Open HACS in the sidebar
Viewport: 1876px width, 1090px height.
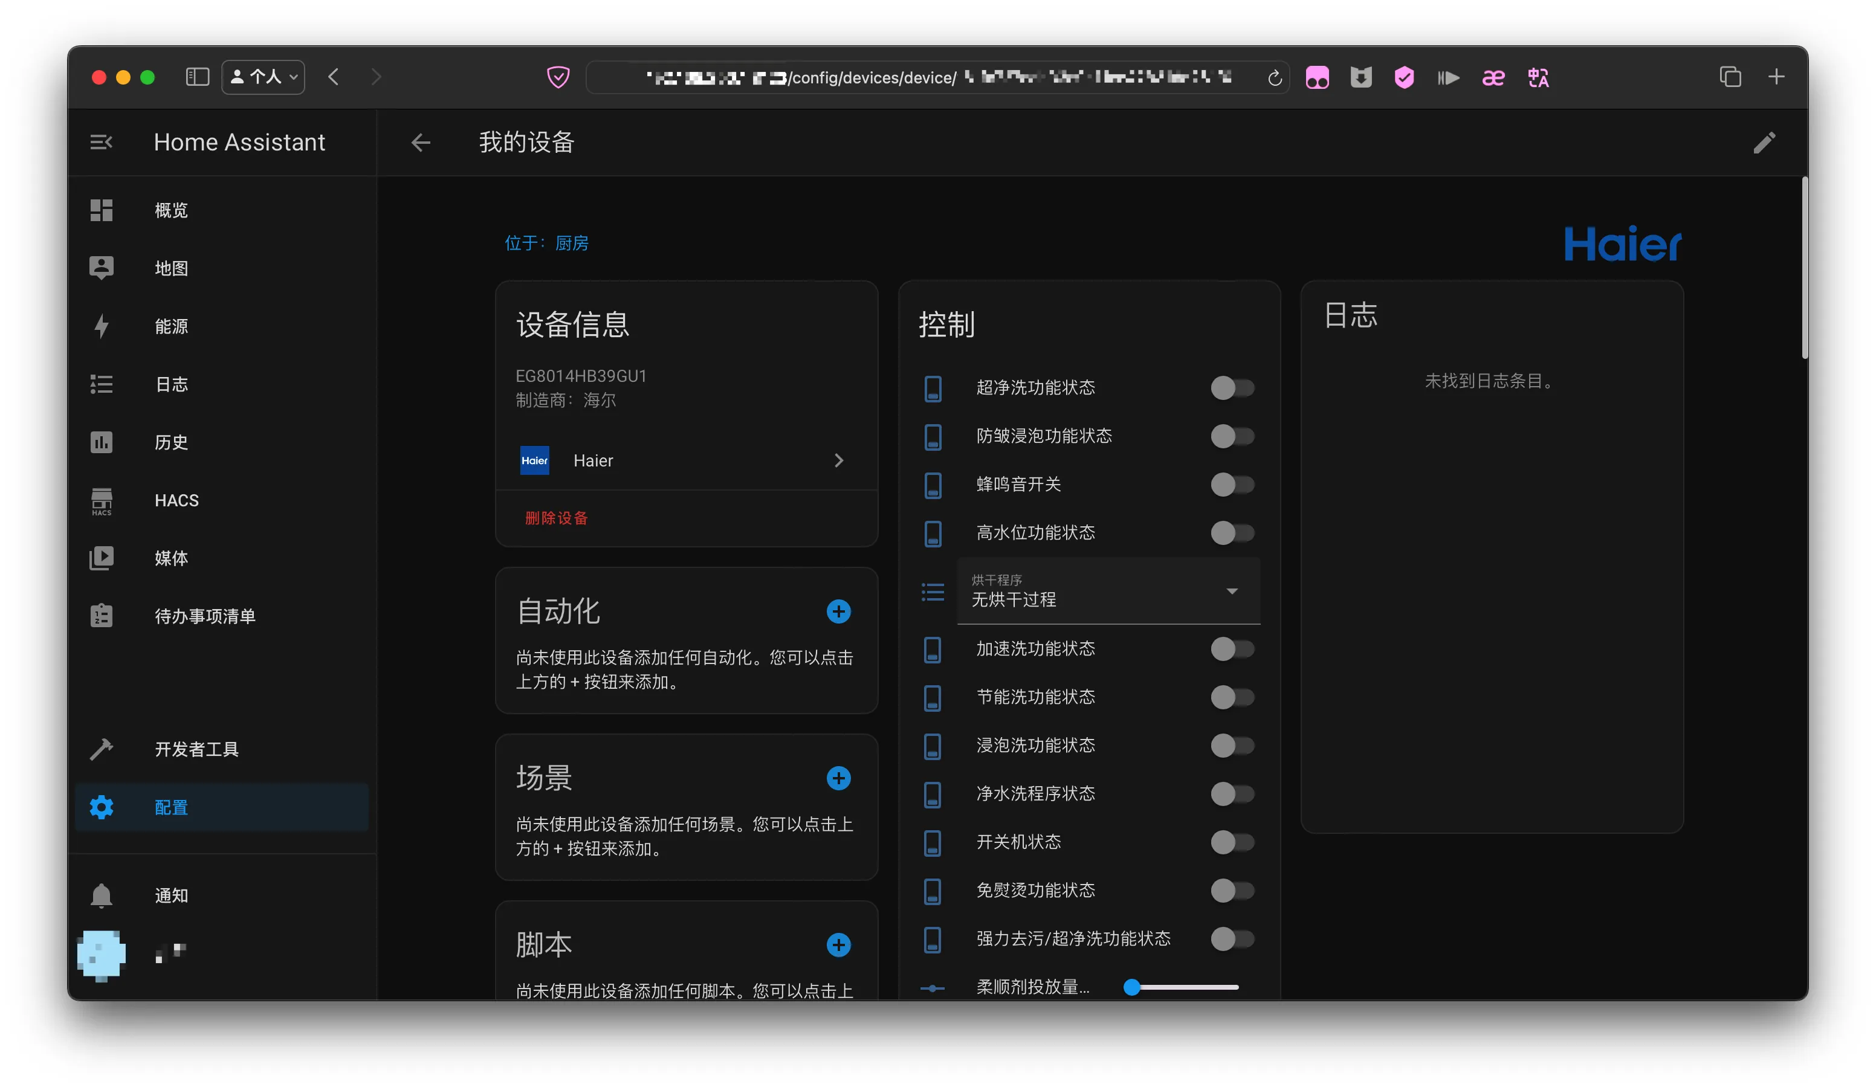coord(176,500)
